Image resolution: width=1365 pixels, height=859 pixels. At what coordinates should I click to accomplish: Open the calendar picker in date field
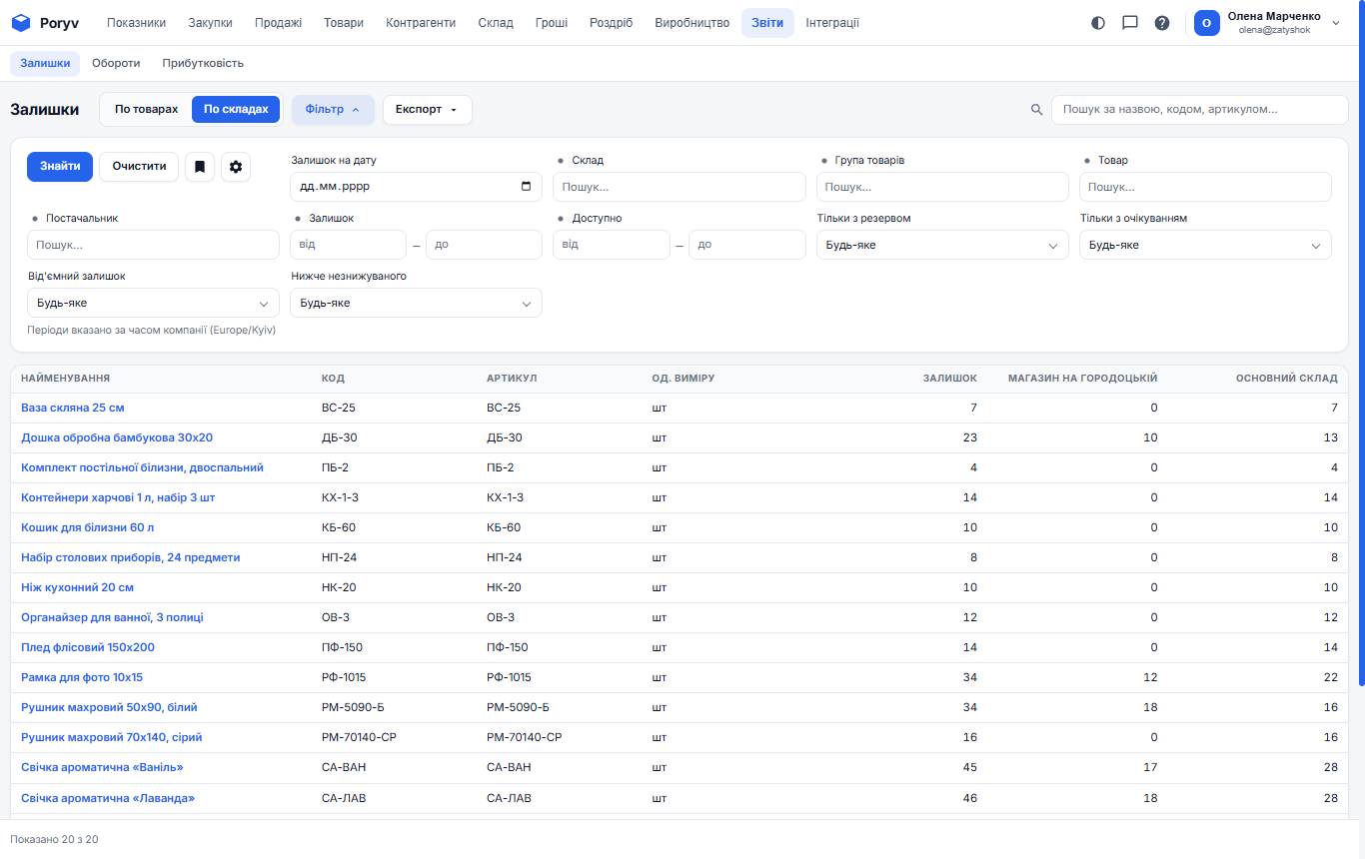coord(527,187)
